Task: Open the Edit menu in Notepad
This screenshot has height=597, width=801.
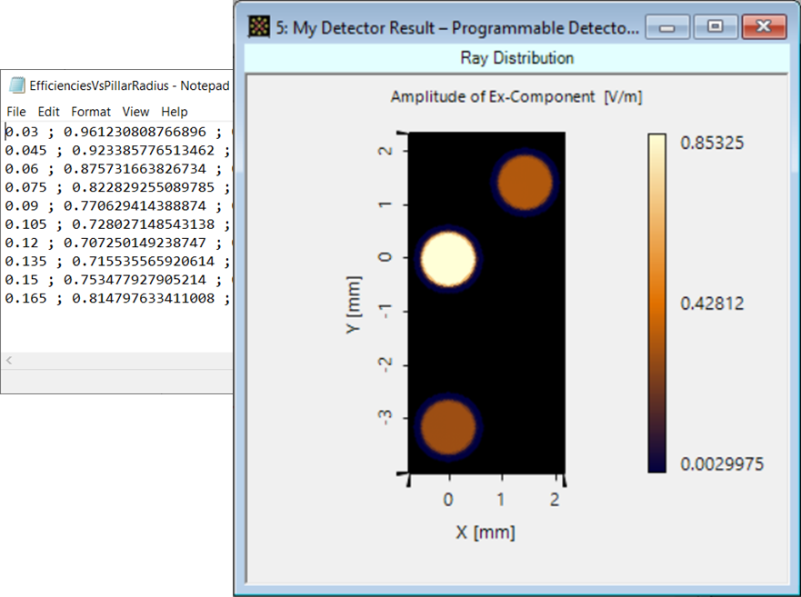Action: coord(48,112)
